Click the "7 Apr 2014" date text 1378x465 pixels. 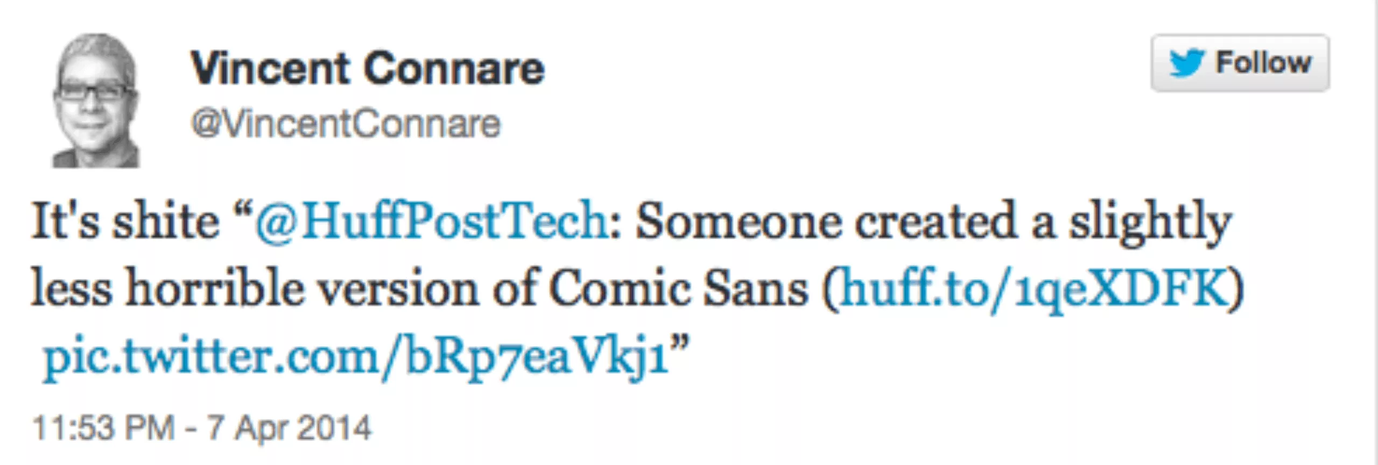290,428
